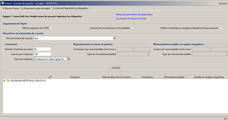Enable Utiliser séquence du STPN checkbox
Screen dimensions: 228x120
[x=50, y=28]
